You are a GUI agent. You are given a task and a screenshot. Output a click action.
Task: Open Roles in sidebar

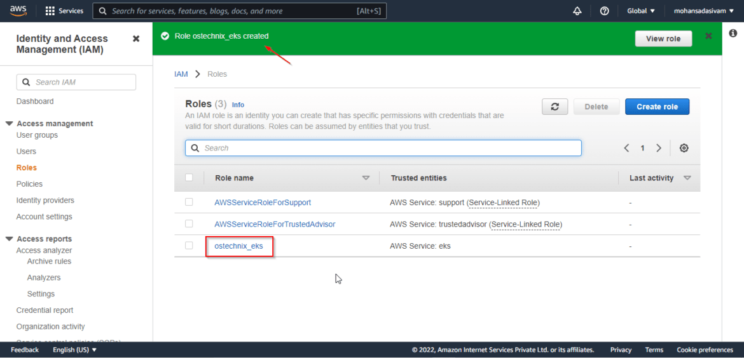(27, 168)
